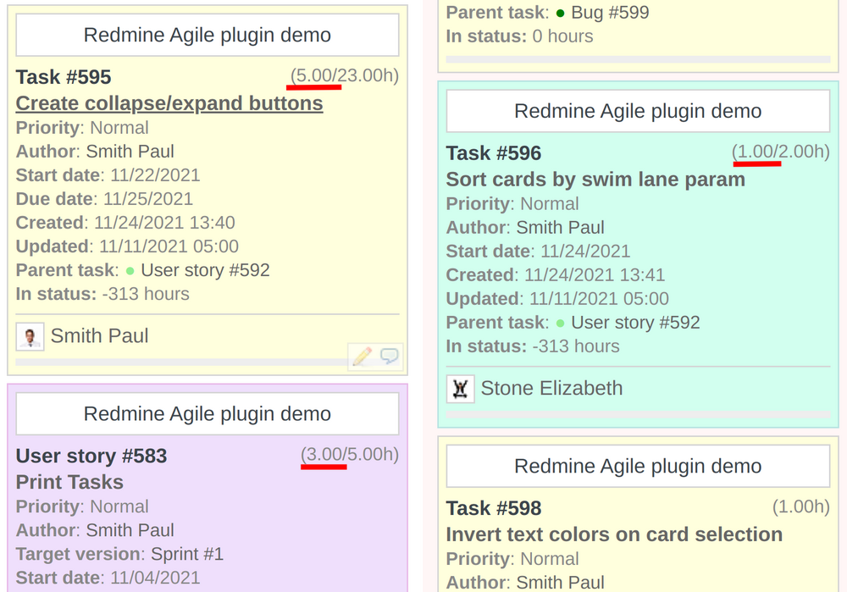This screenshot has width=847, height=592.
Task: Click Stone Elizabeth's avatar on Task #596 card
Action: (460, 388)
